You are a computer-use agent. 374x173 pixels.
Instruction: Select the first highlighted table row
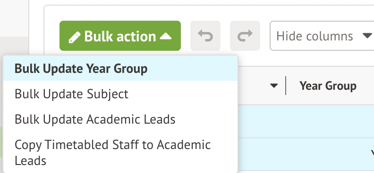[306, 121]
